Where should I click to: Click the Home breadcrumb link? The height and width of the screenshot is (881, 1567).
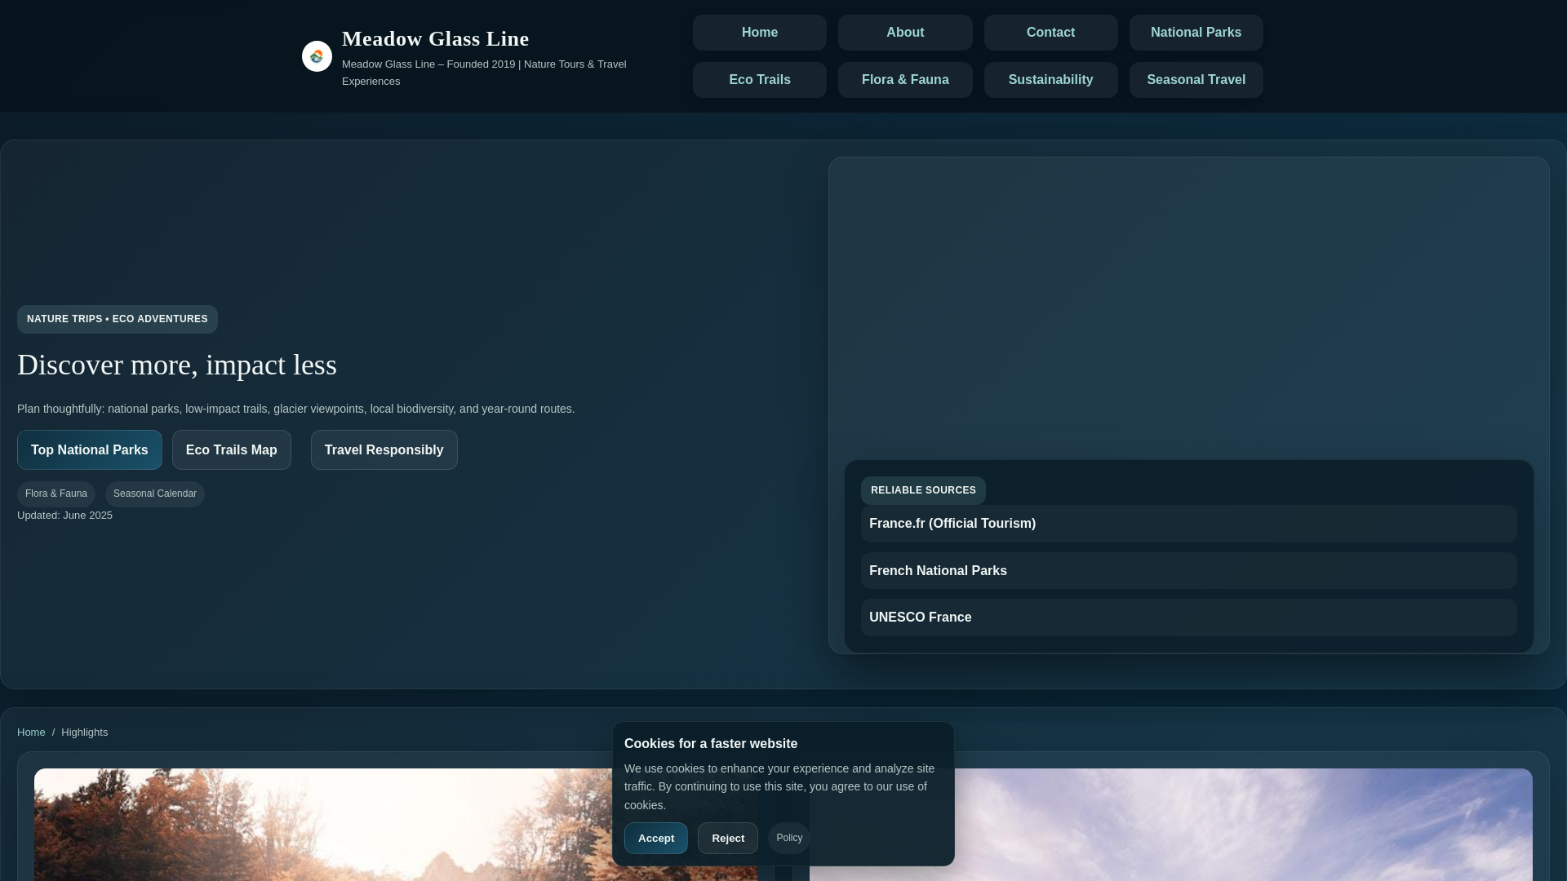(x=31, y=733)
